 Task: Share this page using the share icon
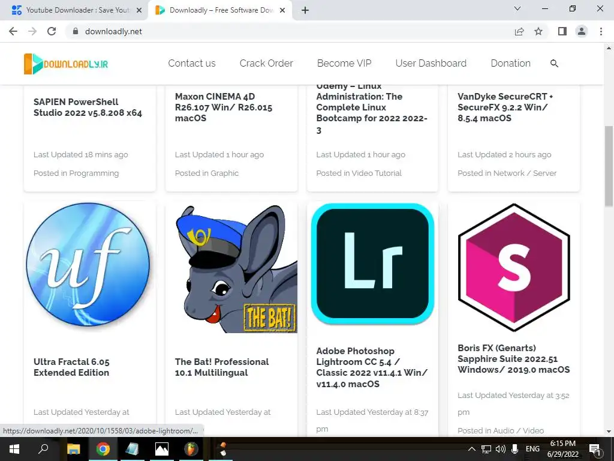(x=519, y=31)
